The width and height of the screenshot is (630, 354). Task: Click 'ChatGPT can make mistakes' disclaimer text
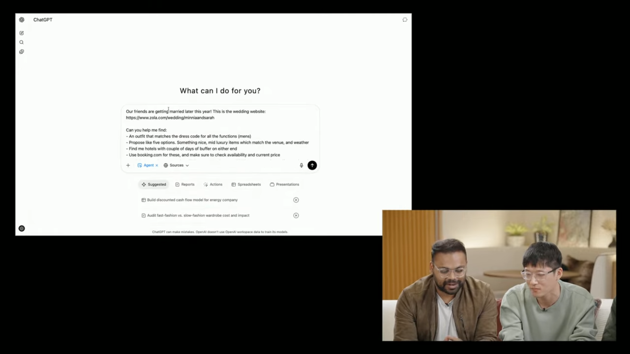pos(220,232)
